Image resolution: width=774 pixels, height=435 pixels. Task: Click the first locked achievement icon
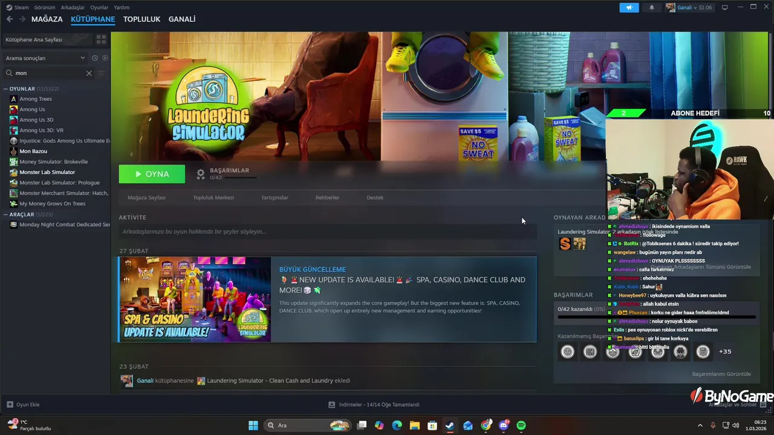[x=567, y=352]
